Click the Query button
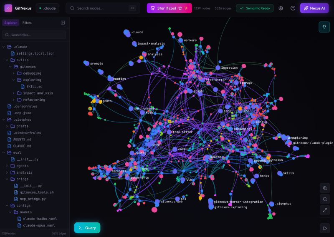This screenshot has width=334, height=237. pos(87,228)
